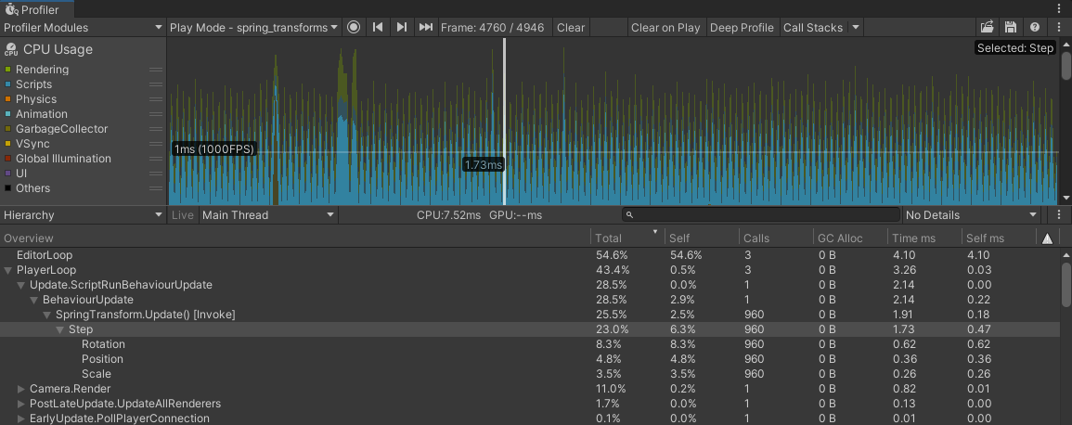
Task: Open No Details dropdown
Action: [972, 214]
